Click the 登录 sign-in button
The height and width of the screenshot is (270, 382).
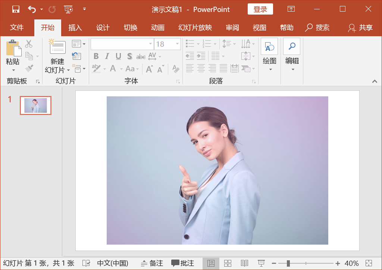(x=260, y=9)
